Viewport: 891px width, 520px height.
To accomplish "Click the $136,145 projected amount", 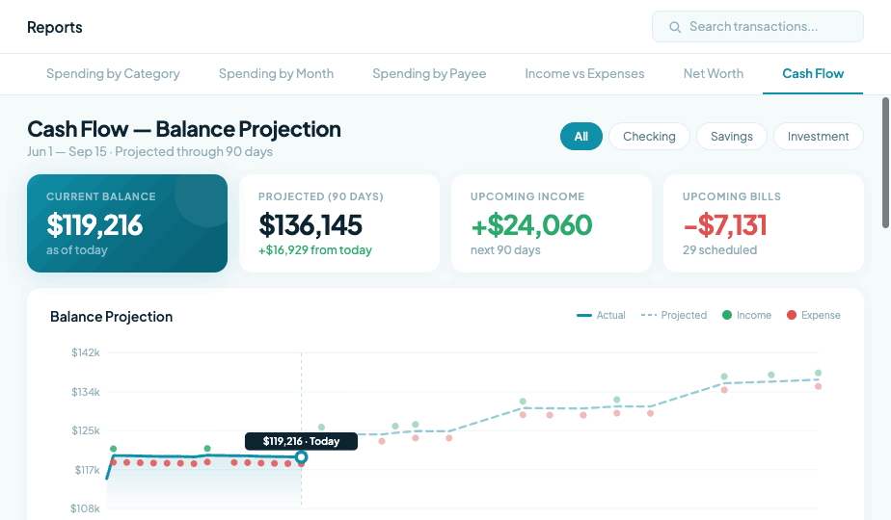I will (x=310, y=225).
